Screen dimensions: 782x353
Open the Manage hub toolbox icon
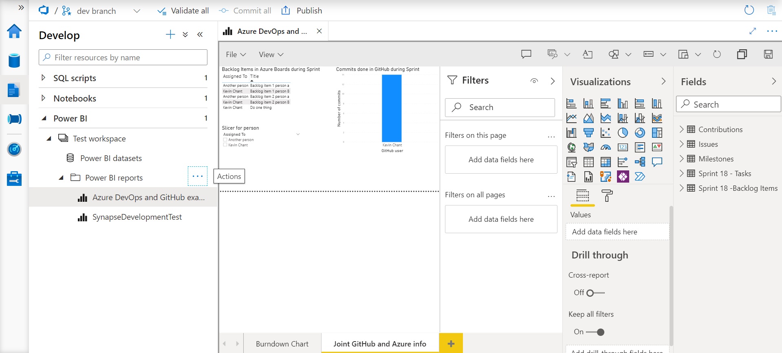[x=14, y=179]
